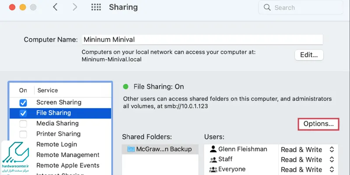Viewport: 350px width, 175px height.
Task: Uncheck the File Sharing checkbox
Action: [23, 113]
